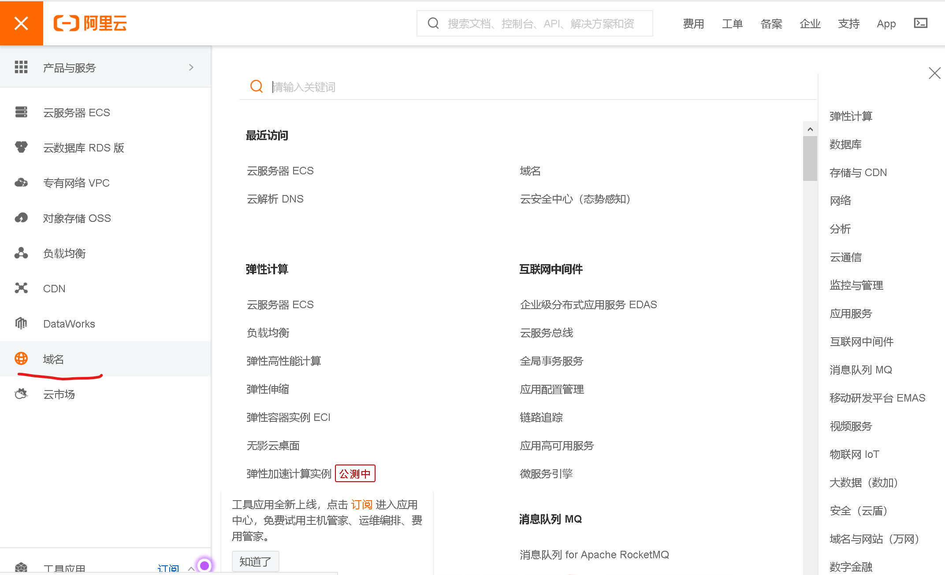The width and height of the screenshot is (945, 575).
Task: Click the CDN icon in sidebar
Action: tap(21, 288)
